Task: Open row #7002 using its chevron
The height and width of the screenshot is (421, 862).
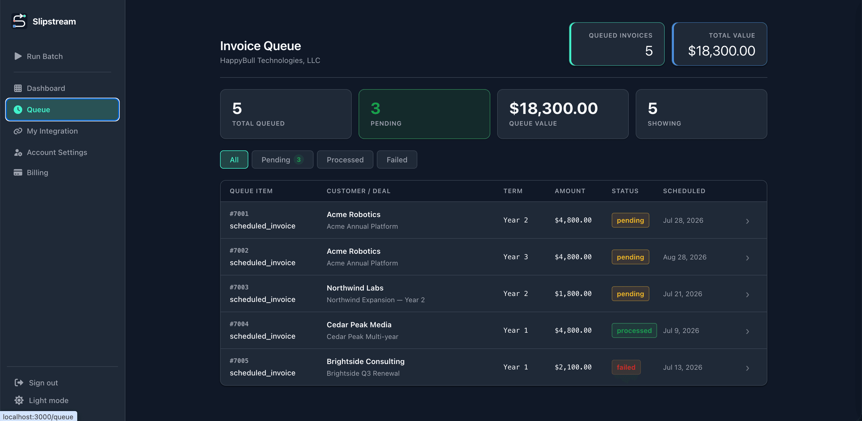Action: coord(747,257)
